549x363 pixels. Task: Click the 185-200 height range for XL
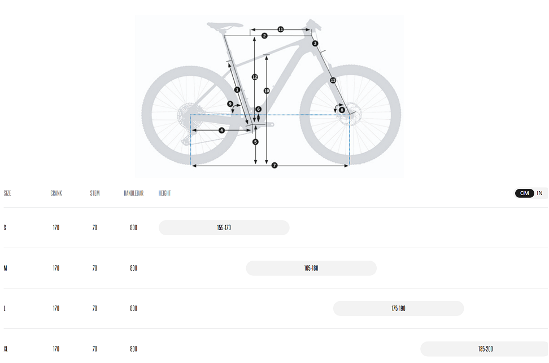tap(485, 349)
